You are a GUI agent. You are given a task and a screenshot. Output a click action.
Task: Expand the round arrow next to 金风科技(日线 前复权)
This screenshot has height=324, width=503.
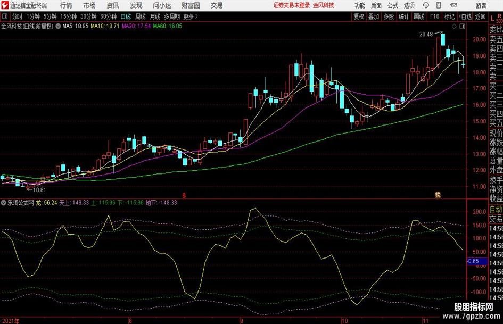coord(58,26)
